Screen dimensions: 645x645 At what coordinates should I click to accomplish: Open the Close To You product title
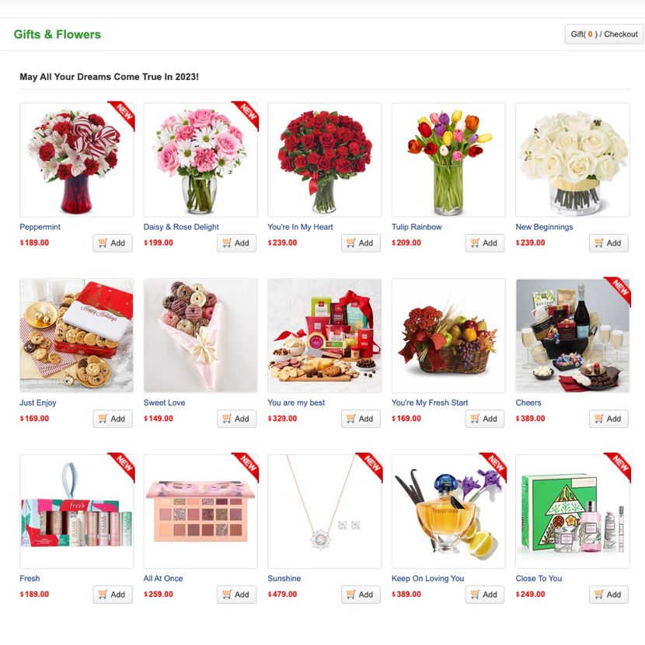[x=539, y=578]
